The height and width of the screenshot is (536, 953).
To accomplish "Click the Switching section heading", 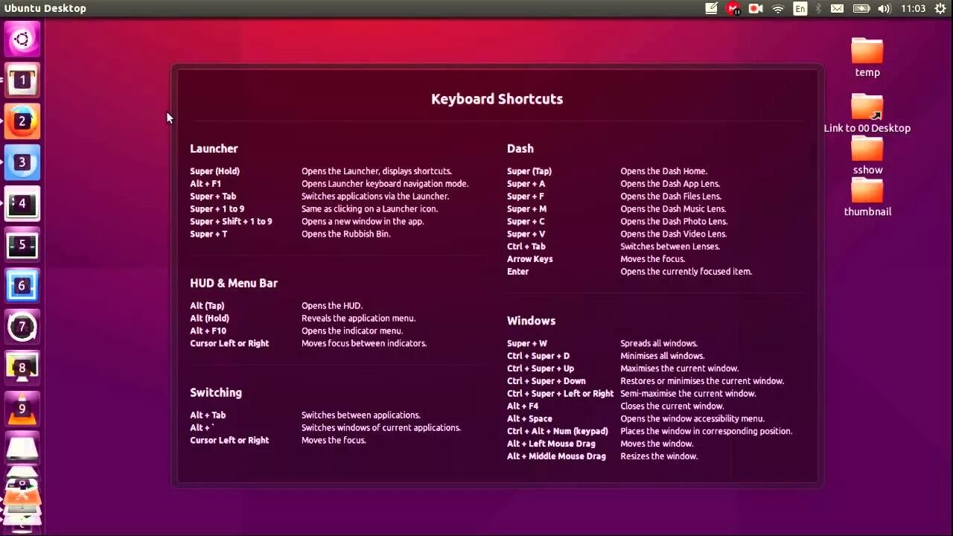I will pyautogui.click(x=216, y=392).
